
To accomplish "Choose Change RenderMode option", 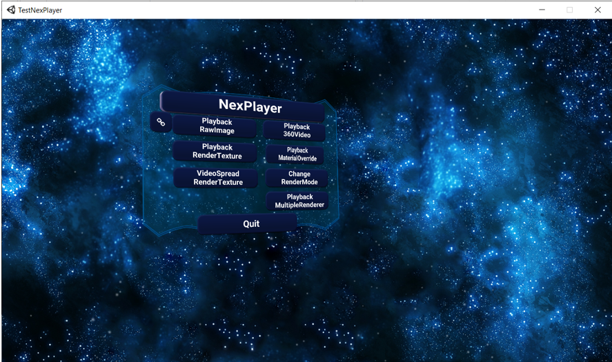I will pyautogui.click(x=297, y=178).
